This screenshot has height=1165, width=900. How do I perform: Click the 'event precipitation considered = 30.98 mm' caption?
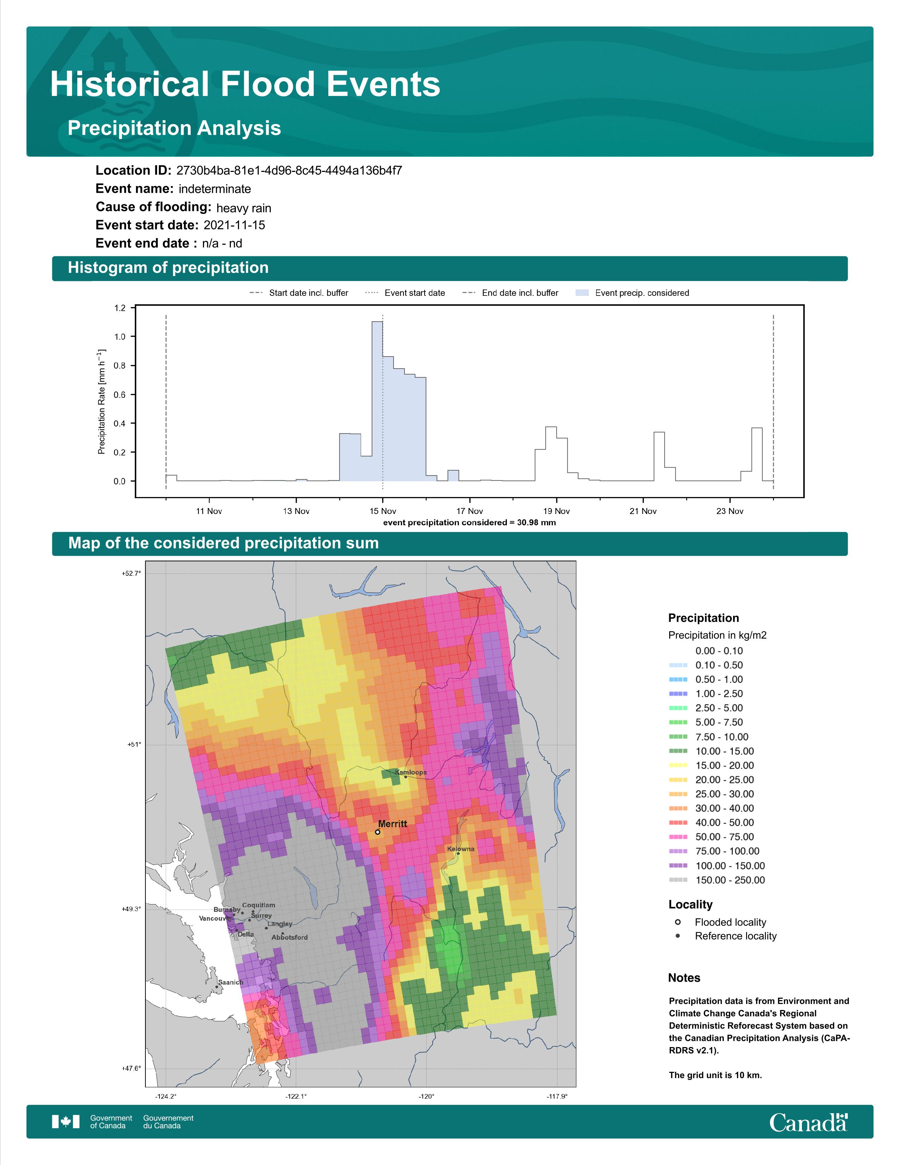(470, 523)
